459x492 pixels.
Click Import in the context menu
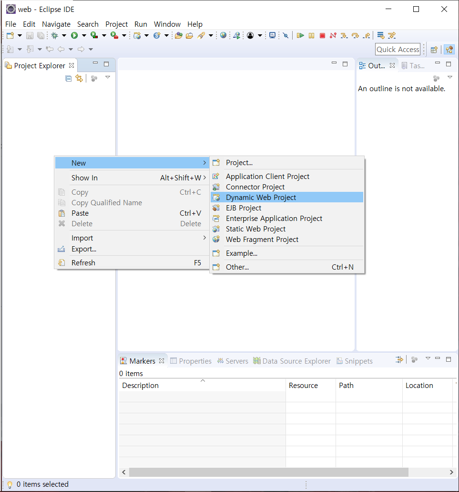point(132,238)
